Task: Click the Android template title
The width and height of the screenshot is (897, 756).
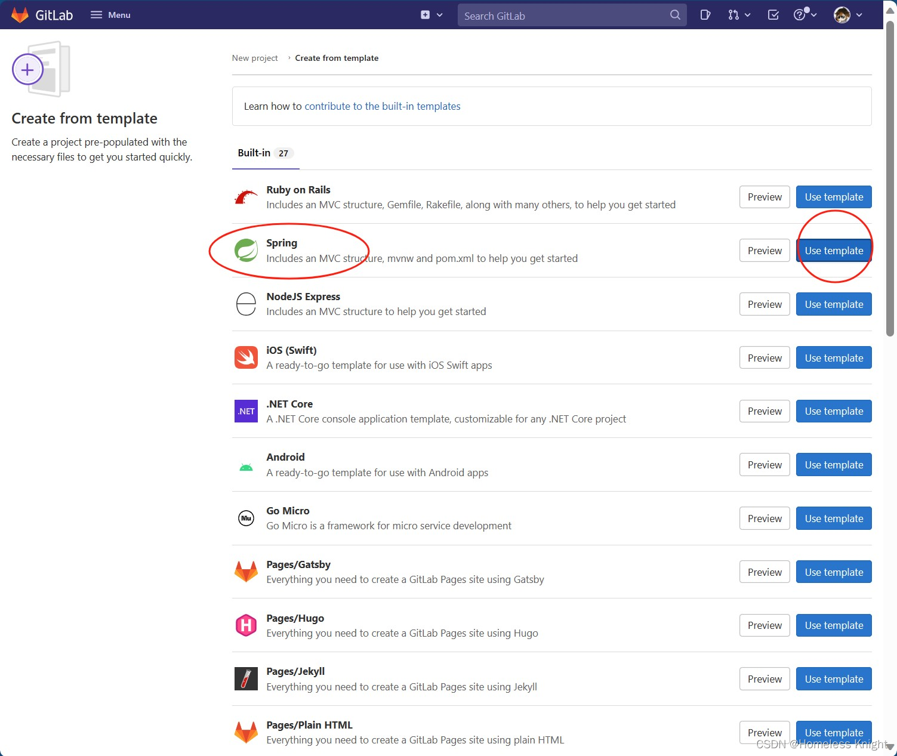Action: 285,457
